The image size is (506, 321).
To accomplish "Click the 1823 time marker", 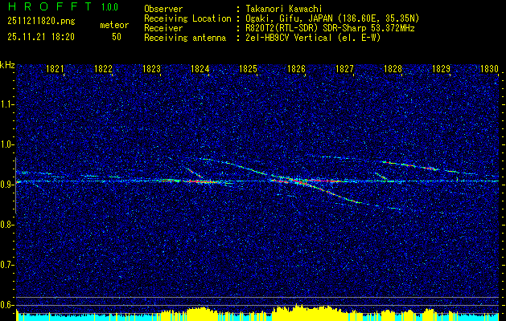I will 152,69.
